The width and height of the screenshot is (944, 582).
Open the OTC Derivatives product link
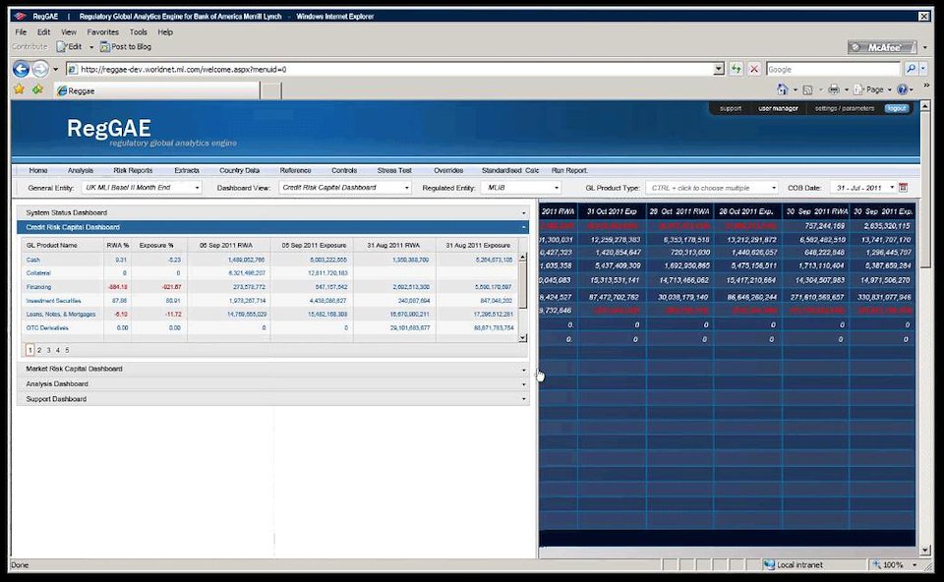coord(47,328)
